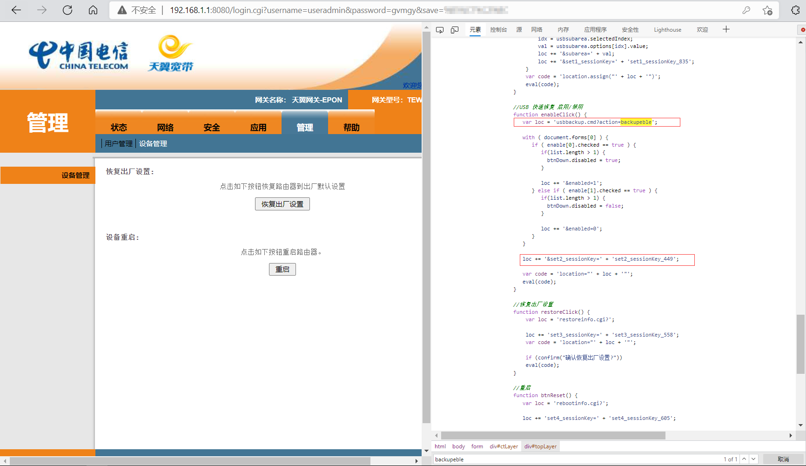Select 设备管理 in the left sidebar

pos(48,175)
